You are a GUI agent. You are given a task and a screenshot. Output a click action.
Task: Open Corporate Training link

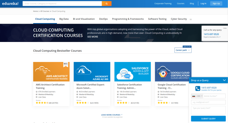click(163, 3)
